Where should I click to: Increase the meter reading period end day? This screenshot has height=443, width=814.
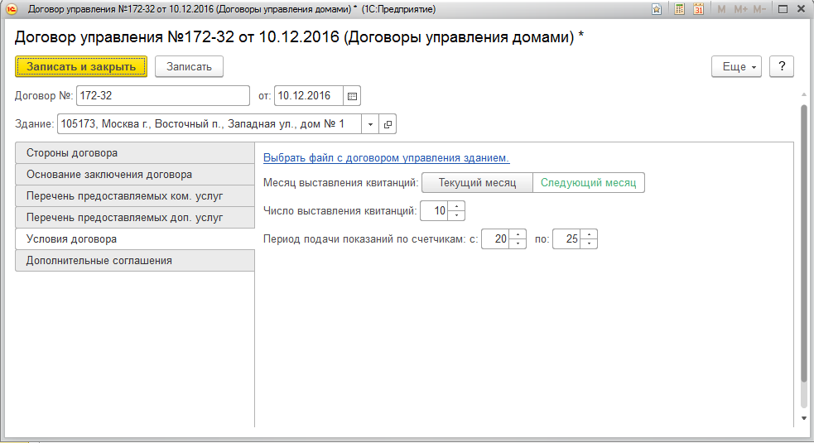(589, 235)
